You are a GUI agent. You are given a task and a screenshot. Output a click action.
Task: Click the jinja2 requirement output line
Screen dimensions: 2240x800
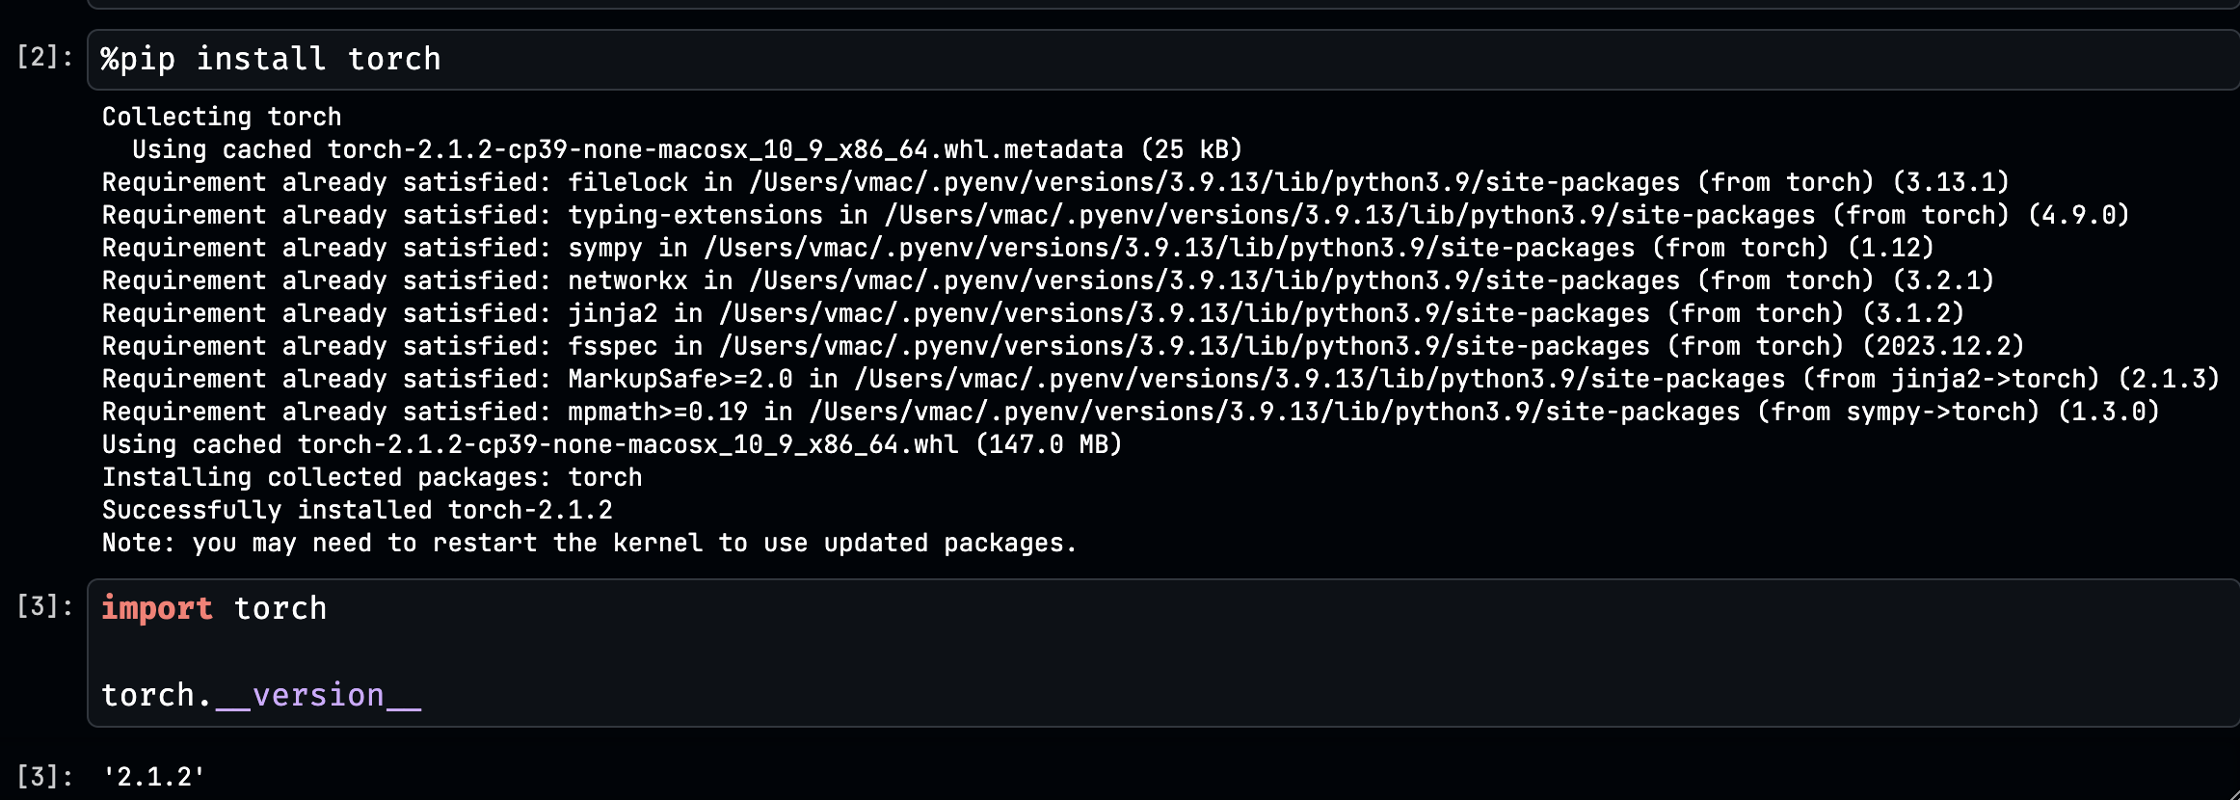1032,313
